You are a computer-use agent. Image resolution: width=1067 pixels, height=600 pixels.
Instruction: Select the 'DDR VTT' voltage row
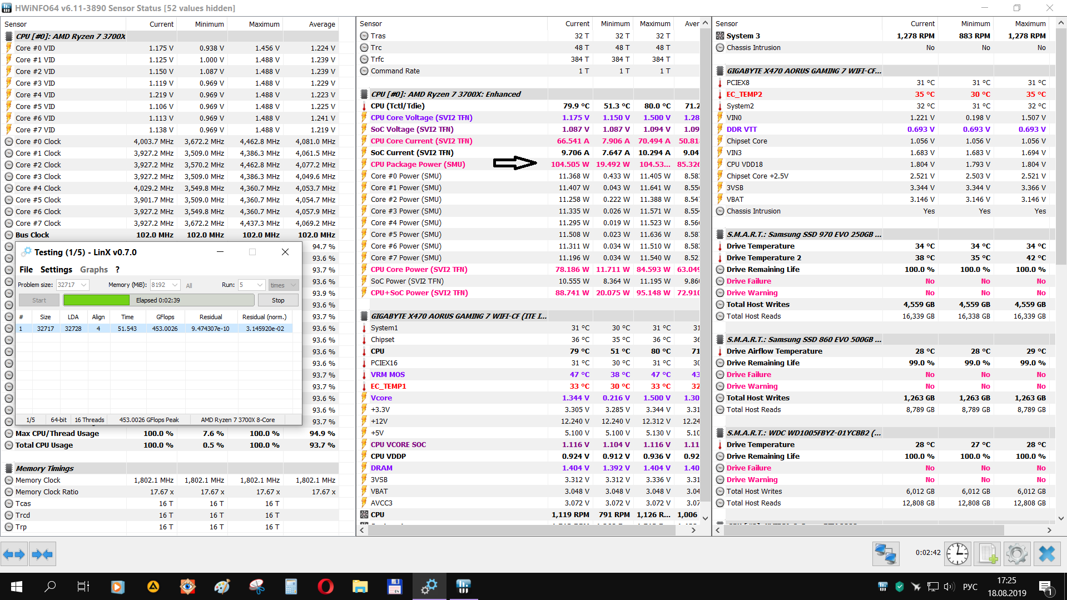pyautogui.click(x=884, y=129)
